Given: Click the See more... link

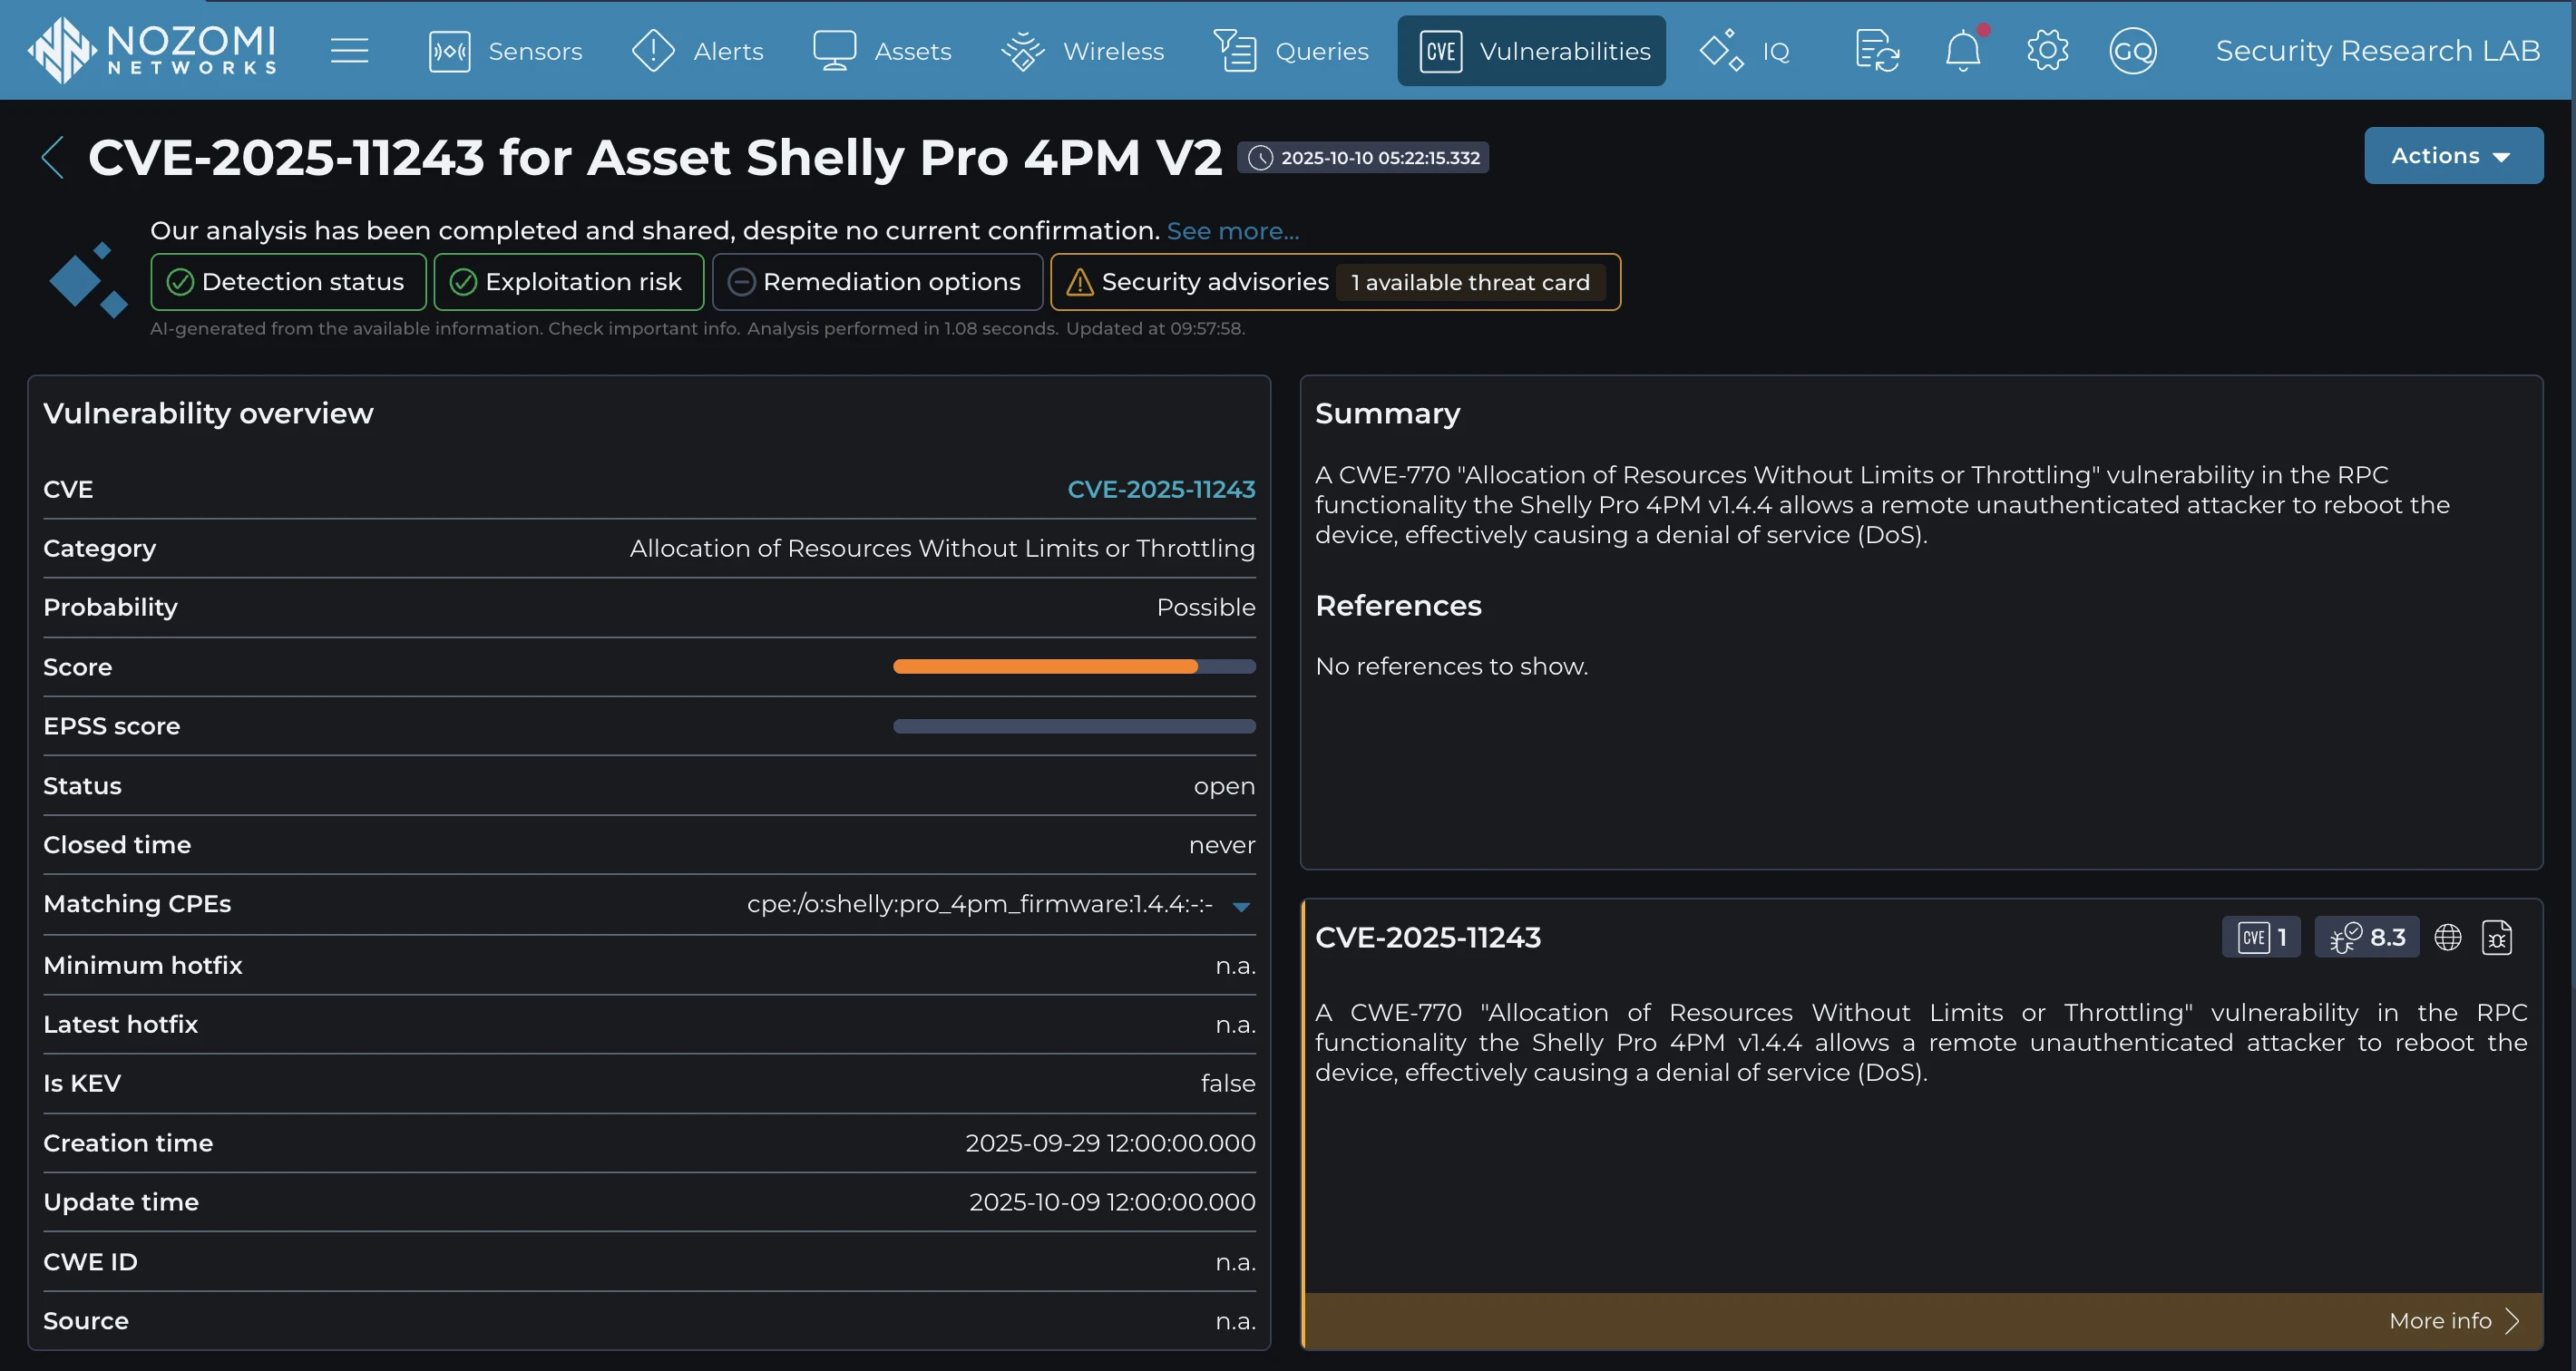Looking at the screenshot, I should point(1232,231).
